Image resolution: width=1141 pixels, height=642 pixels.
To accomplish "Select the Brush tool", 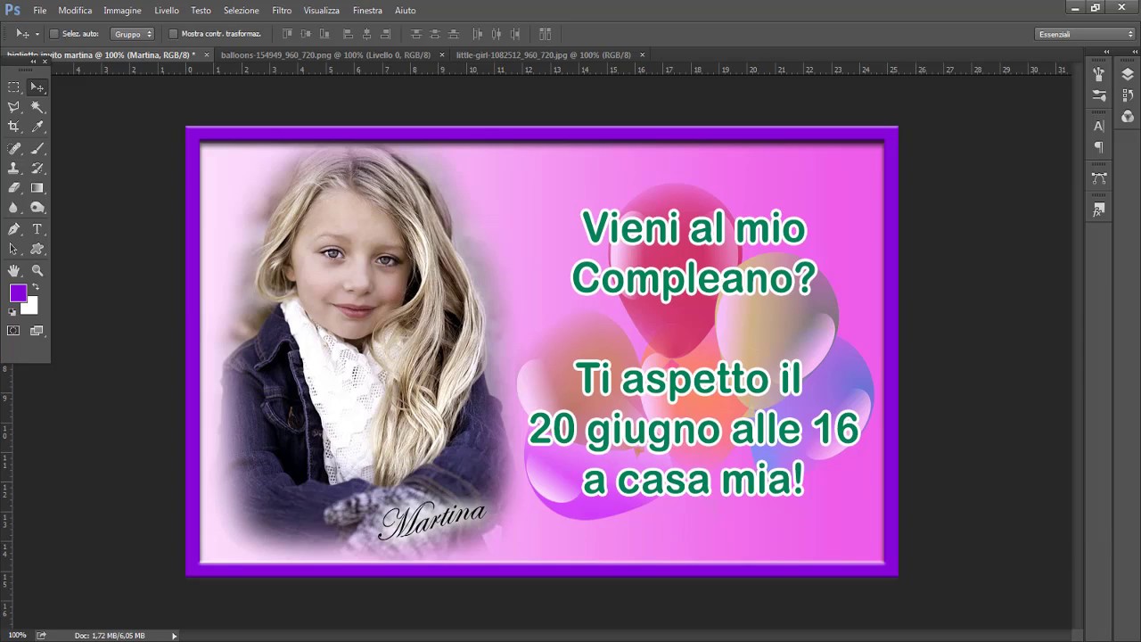I will coord(37,148).
